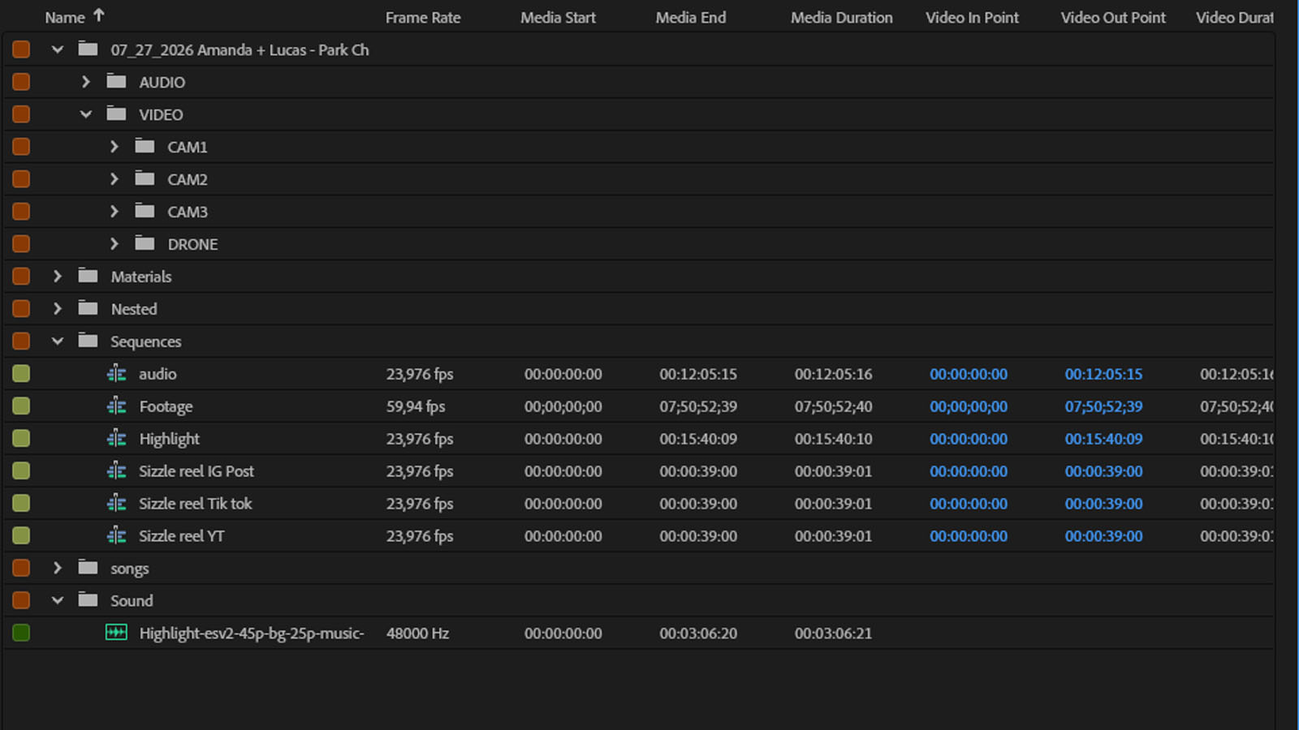Click the Materials bin folder icon
This screenshot has width=1299, height=730.
coord(88,276)
